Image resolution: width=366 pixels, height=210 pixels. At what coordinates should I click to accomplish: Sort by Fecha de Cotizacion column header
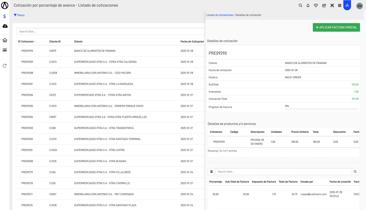(x=192, y=41)
